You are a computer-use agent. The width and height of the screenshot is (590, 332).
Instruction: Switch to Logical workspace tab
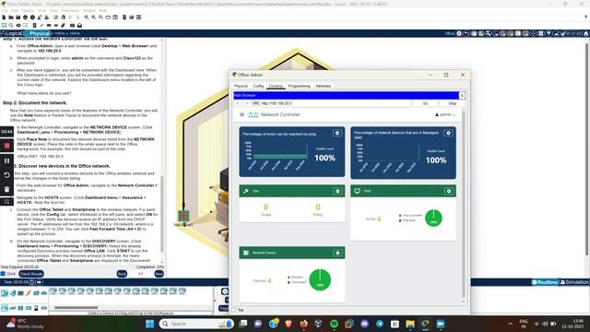pyautogui.click(x=12, y=33)
